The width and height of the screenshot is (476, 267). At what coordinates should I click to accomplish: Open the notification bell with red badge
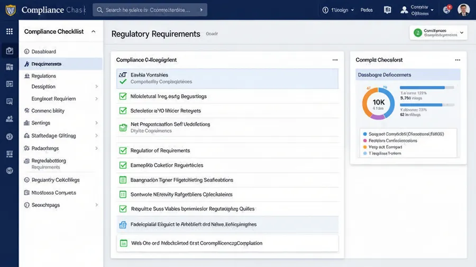click(447, 9)
